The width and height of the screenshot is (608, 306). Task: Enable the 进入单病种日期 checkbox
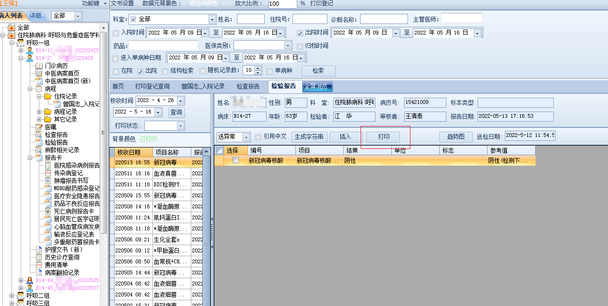tap(116, 58)
